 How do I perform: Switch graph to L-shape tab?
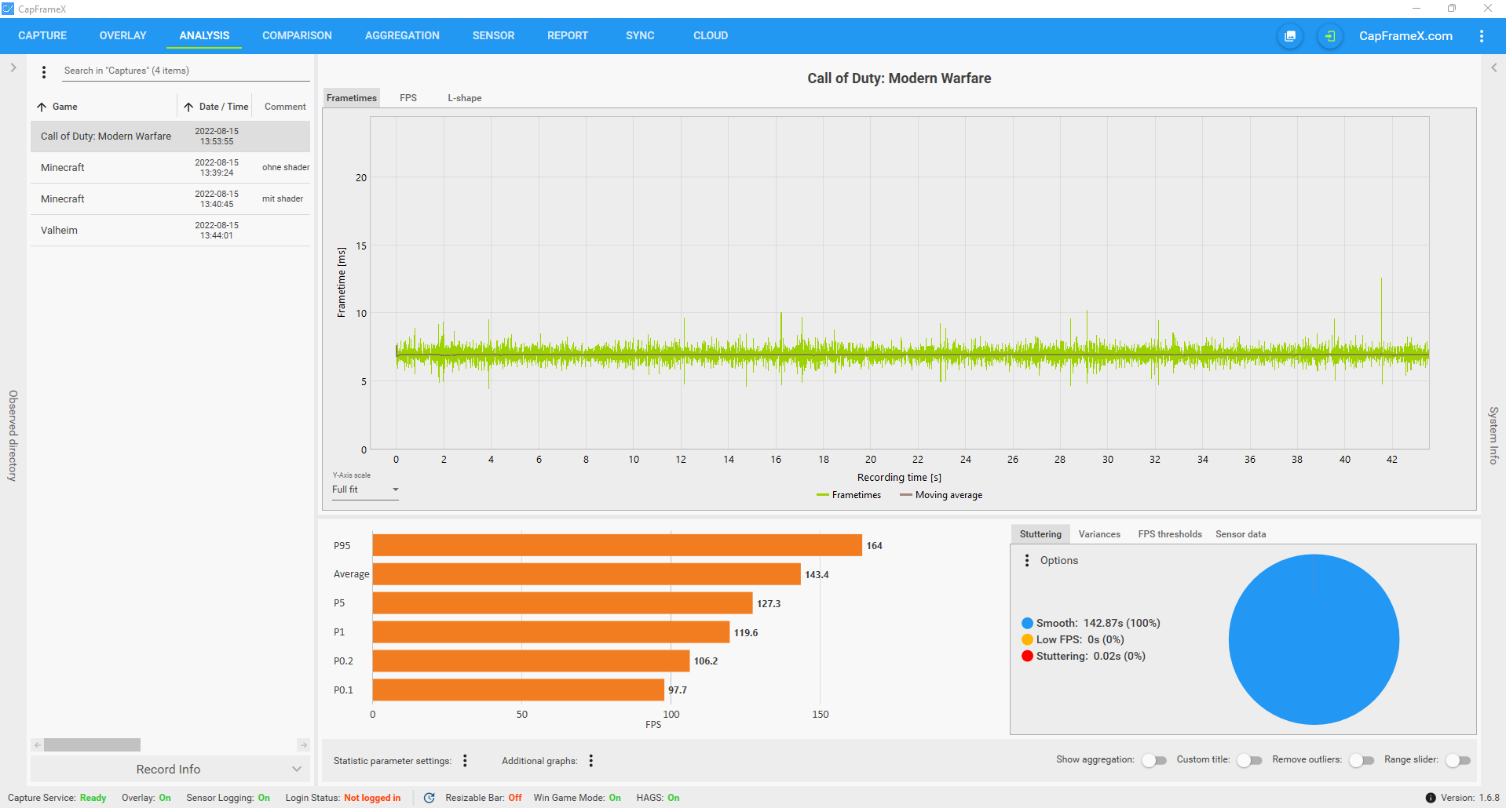click(x=465, y=98)
